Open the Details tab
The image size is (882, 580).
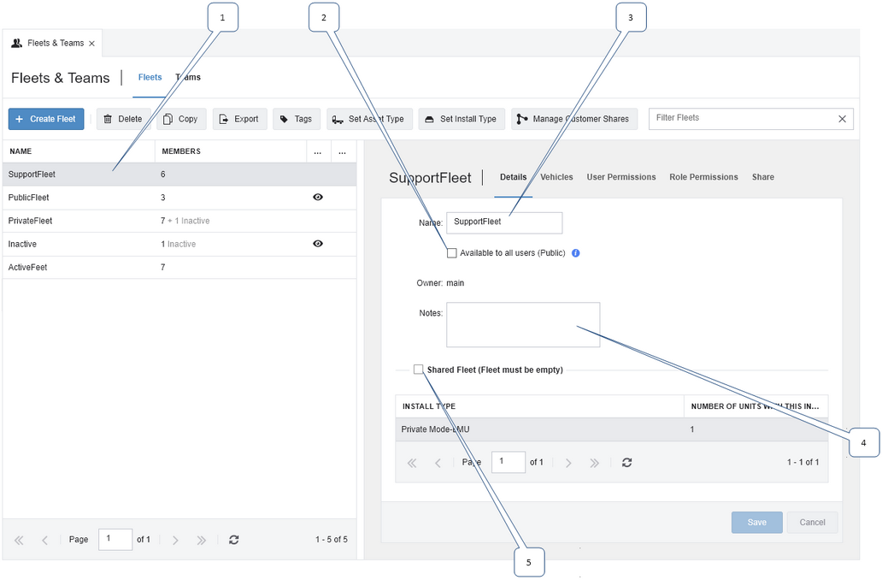(x=513, y=177)
